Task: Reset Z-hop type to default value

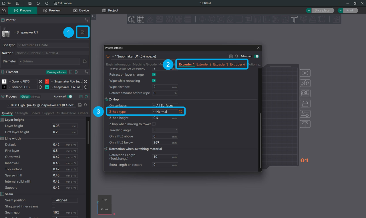Action: point(181,112)
